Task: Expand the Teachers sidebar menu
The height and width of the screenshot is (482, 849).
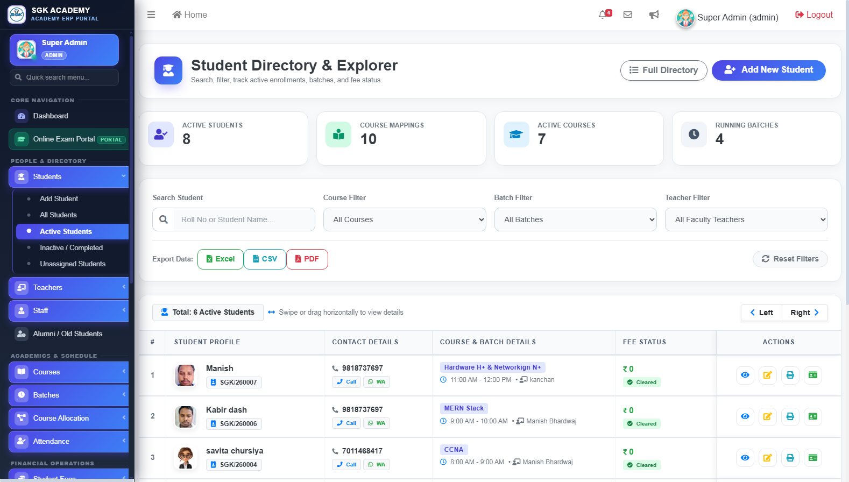Action: [69, 288]
